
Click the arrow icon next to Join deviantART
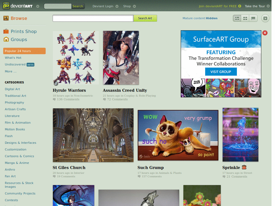point(240,6)
